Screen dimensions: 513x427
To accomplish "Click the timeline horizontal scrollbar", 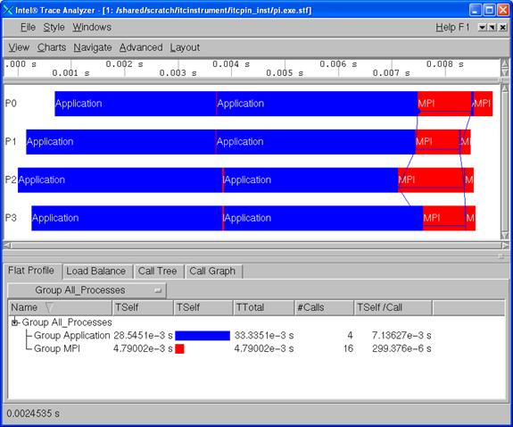I will click(256, 245).
